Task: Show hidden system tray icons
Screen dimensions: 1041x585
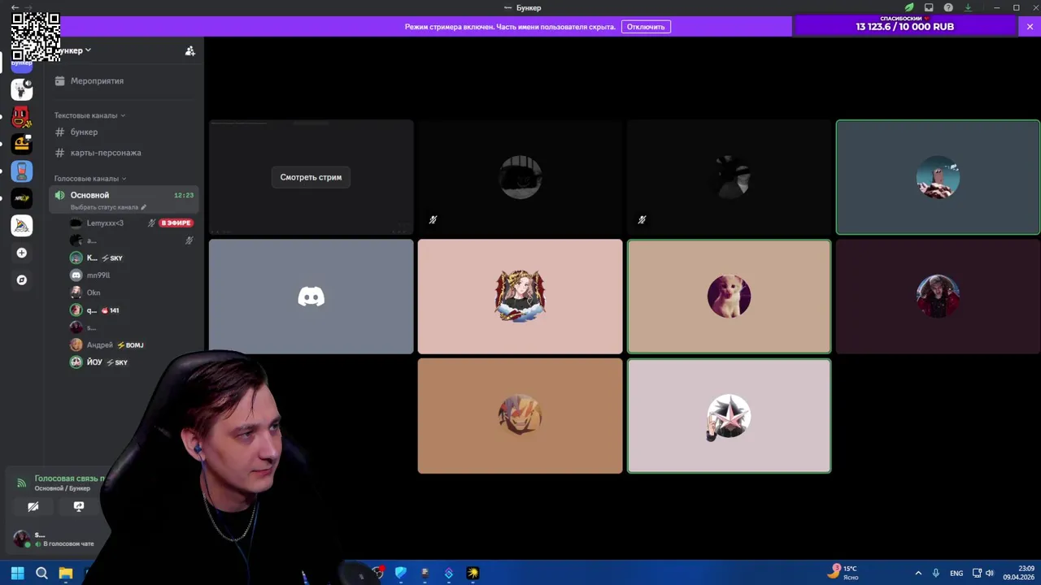Action: click(918, 573)
